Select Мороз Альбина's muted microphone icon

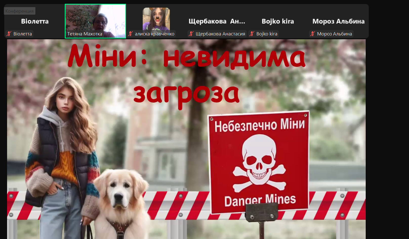[313, 34]
